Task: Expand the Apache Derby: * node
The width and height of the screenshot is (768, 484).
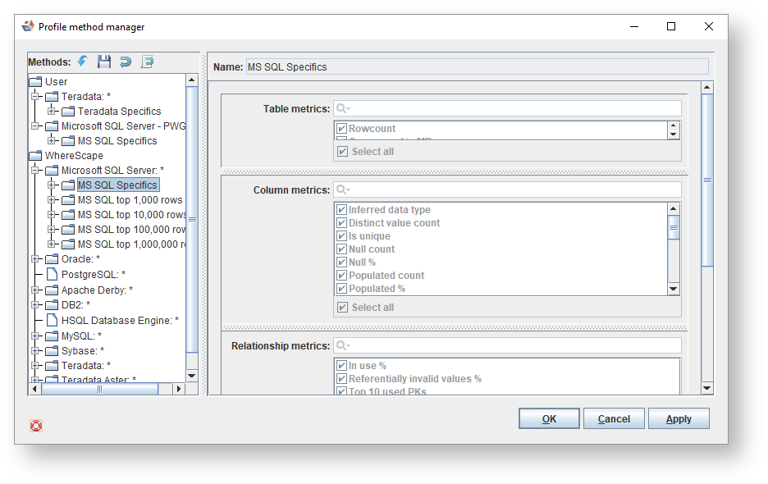Action: point(35,290)
